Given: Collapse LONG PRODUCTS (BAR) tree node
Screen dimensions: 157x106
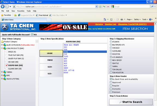Looking at the screenshot, I should coord(2,48).
